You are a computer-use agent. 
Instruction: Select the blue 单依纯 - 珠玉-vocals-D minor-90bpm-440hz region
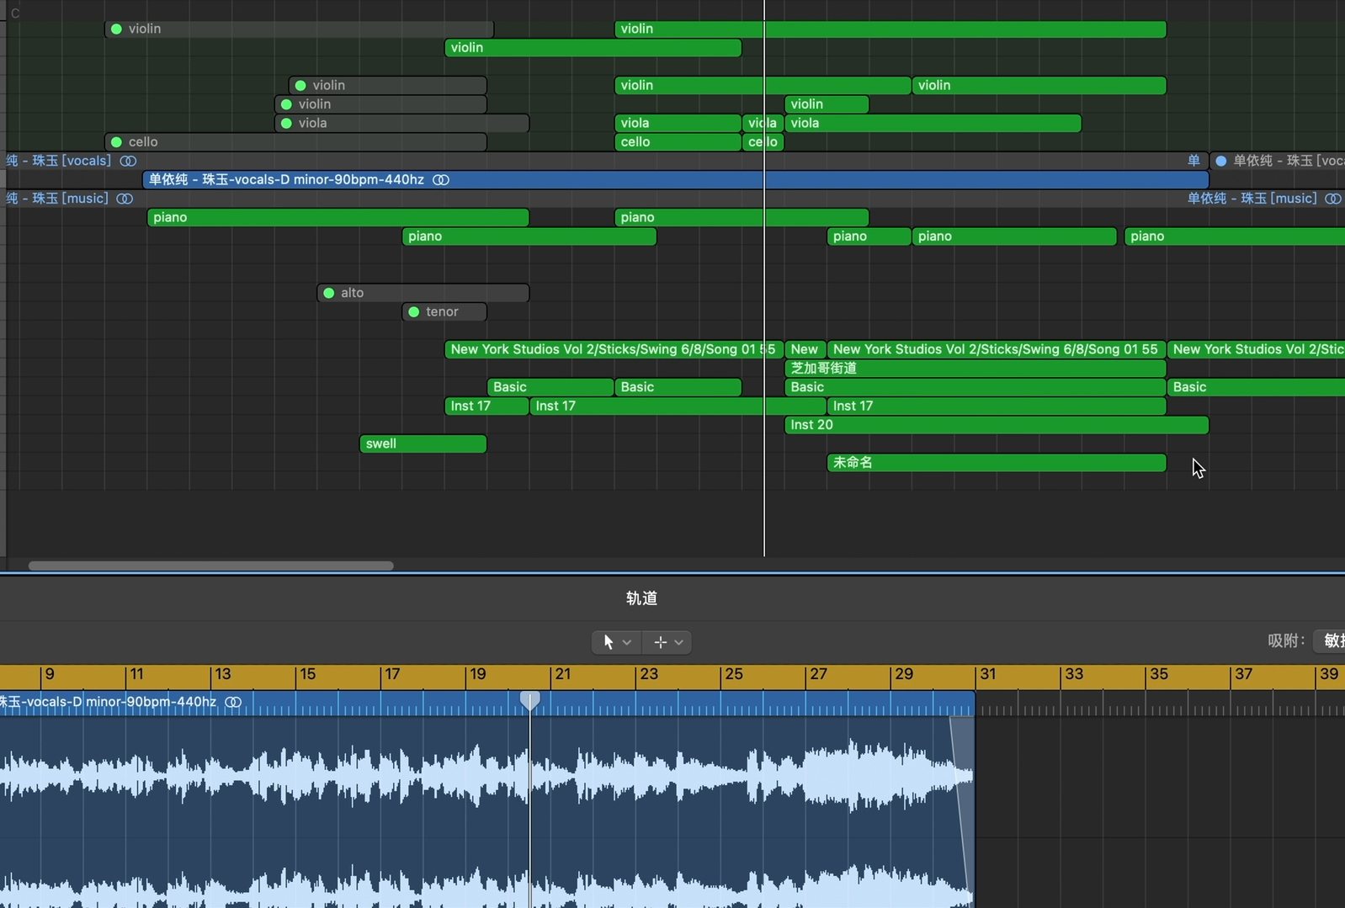pos(676,179)
